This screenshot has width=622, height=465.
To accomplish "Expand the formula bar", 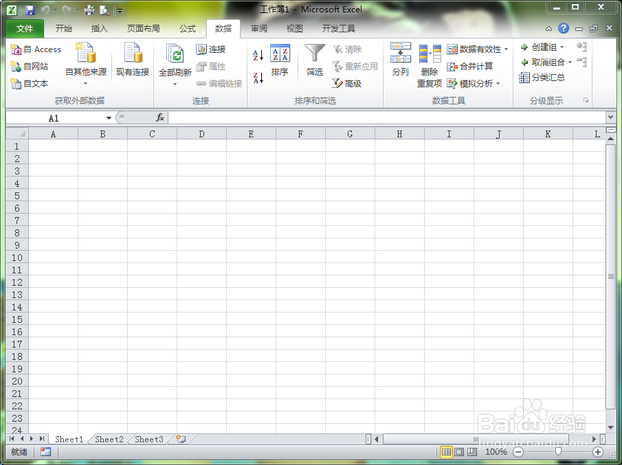I will click(x=610, y=117).
